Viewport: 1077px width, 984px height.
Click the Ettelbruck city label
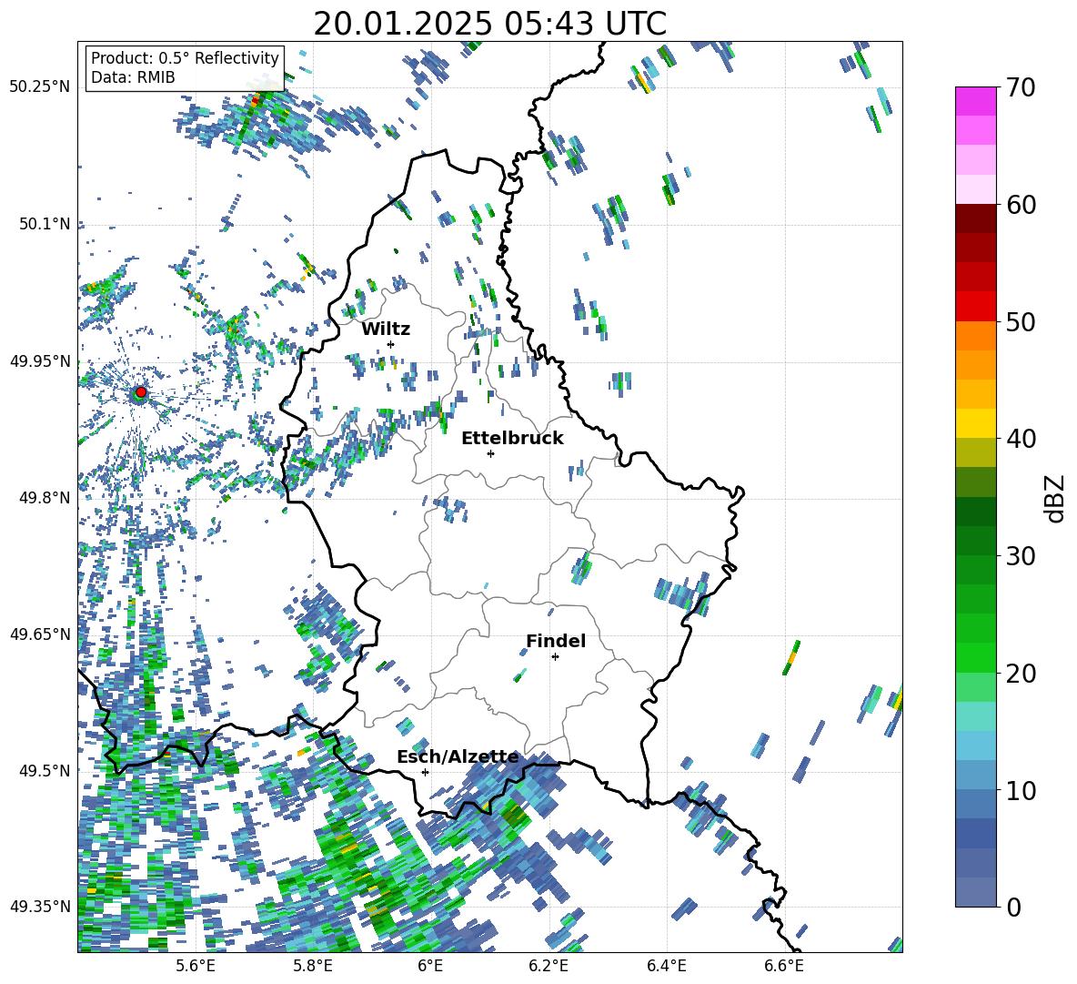tap(512, 439)
